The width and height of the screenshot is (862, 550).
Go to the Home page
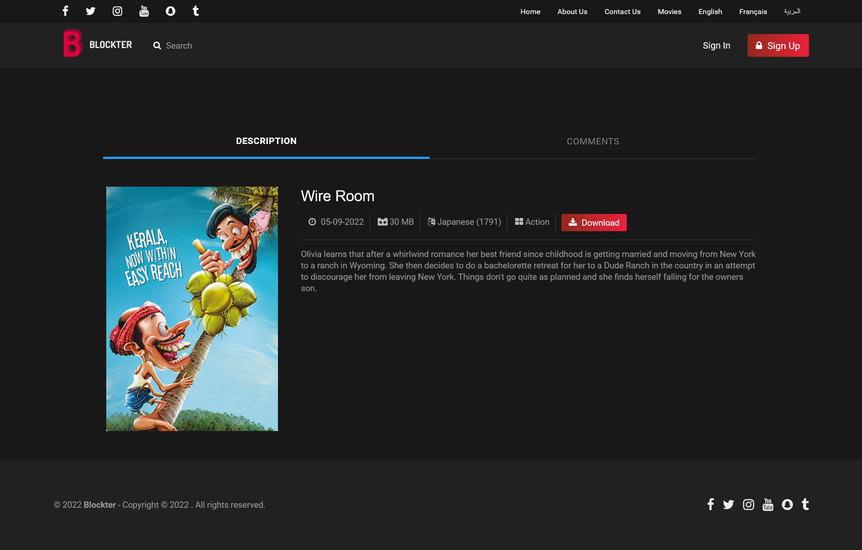(x=530, y=11)
